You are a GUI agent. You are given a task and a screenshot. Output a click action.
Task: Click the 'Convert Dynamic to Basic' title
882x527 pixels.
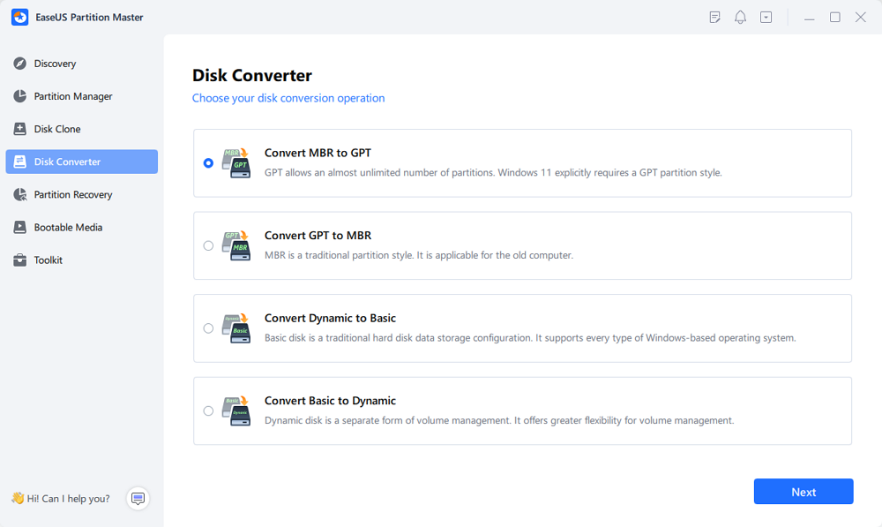(330, 318)
